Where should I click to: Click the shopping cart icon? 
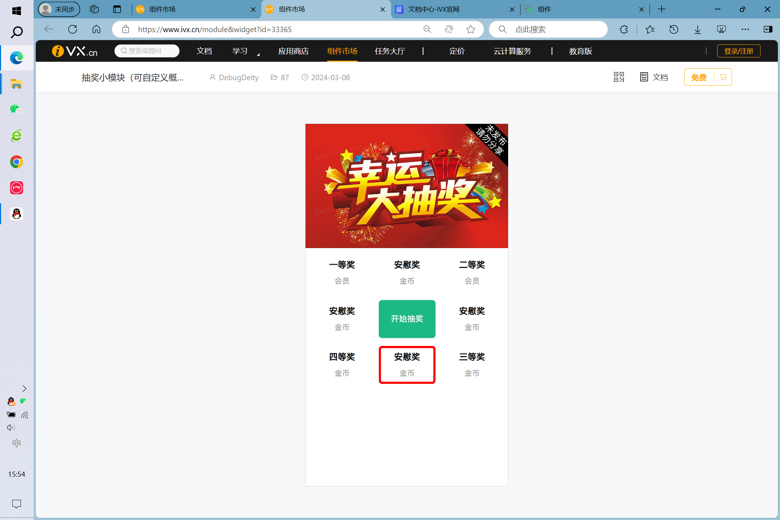(723, 77)
